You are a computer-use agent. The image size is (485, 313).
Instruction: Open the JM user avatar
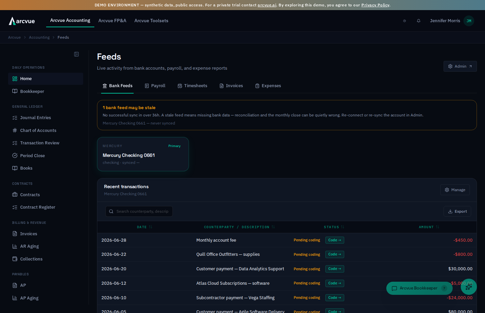(469, 21)
